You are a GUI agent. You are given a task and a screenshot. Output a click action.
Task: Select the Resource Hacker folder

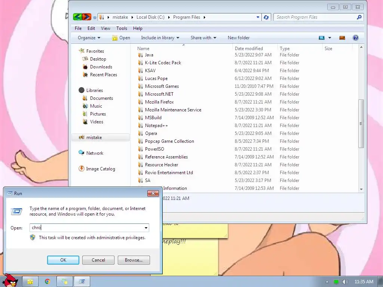162,165
